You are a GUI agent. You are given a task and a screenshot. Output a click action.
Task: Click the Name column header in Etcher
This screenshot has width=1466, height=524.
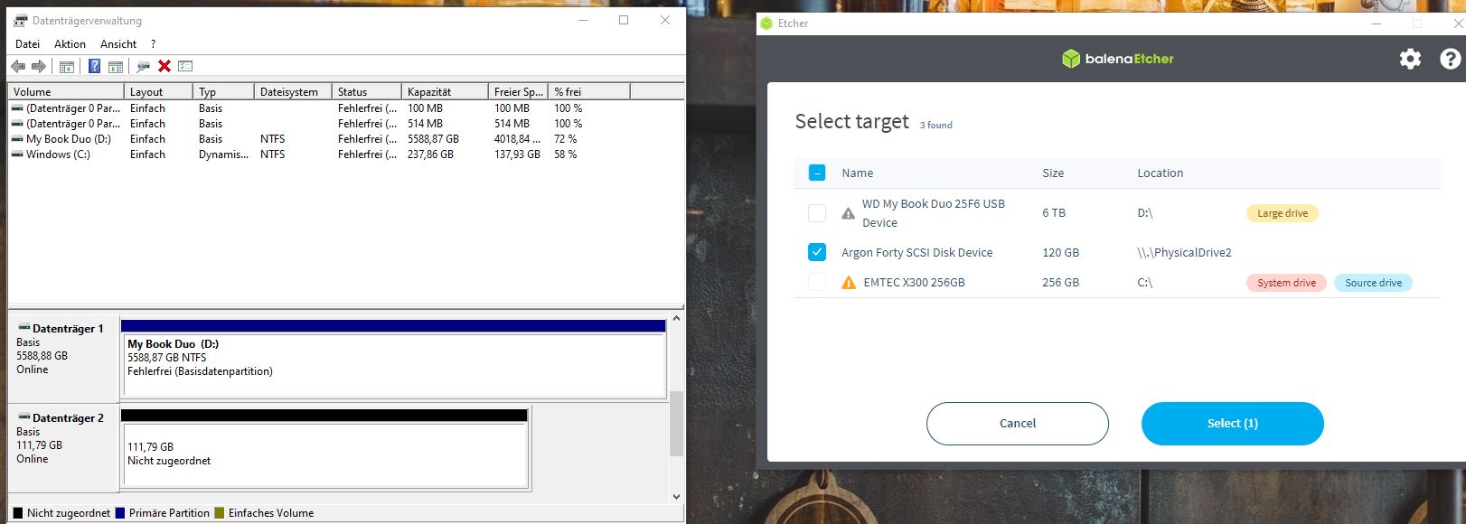pyautogui.click(x=857, y=173)
